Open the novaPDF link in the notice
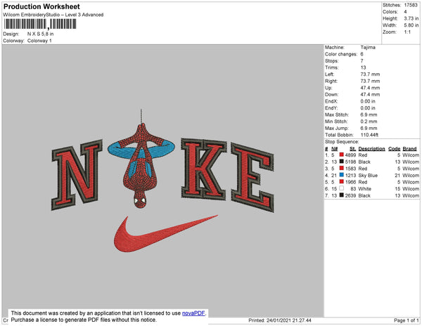The width and height of the screenshot is (422, 326). (x=193, y=313)
